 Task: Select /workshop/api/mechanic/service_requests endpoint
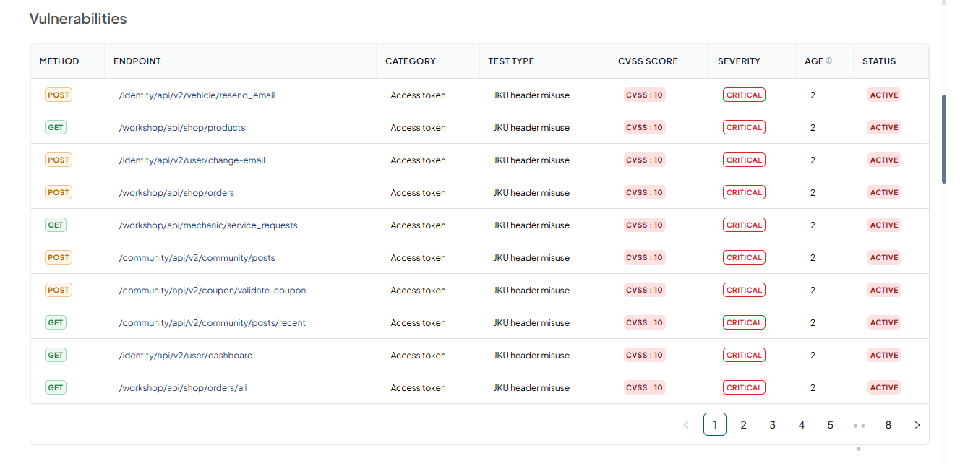coord(208,225)
